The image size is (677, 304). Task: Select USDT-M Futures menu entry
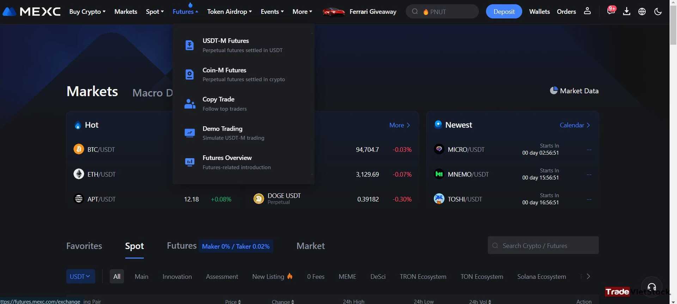(243, 45)
